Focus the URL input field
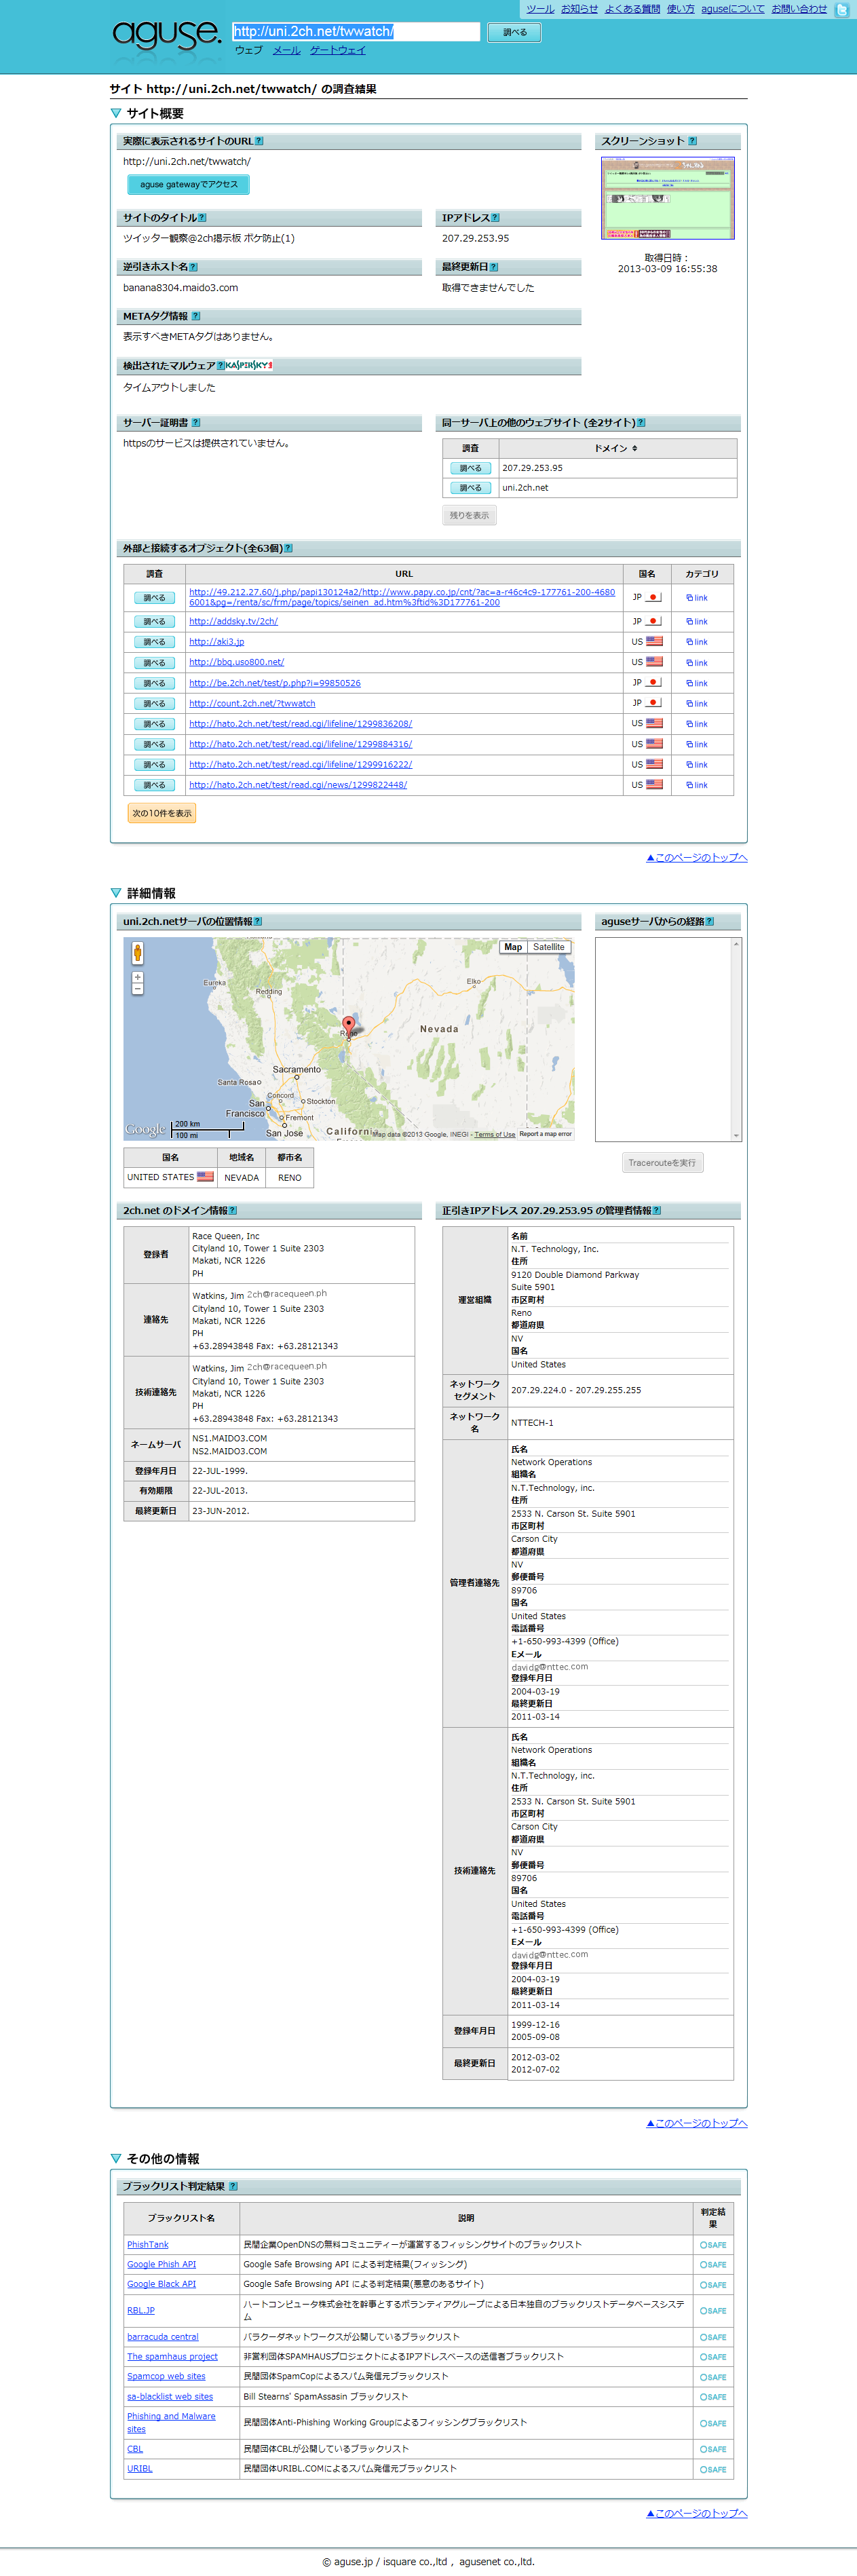 (x=356, y=32)
